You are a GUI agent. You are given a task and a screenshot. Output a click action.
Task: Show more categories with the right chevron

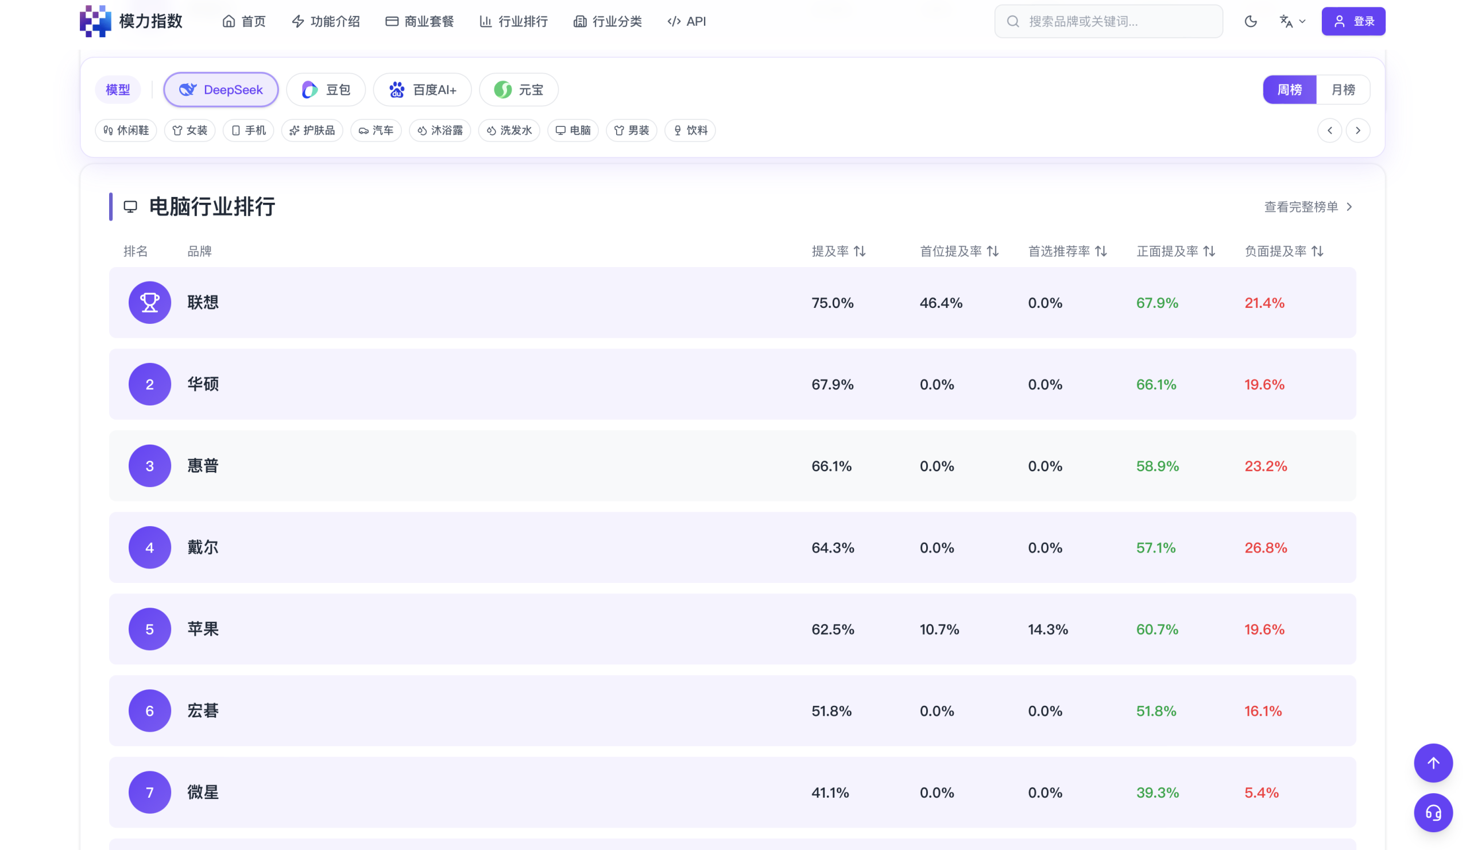[x=1358, y=130]
